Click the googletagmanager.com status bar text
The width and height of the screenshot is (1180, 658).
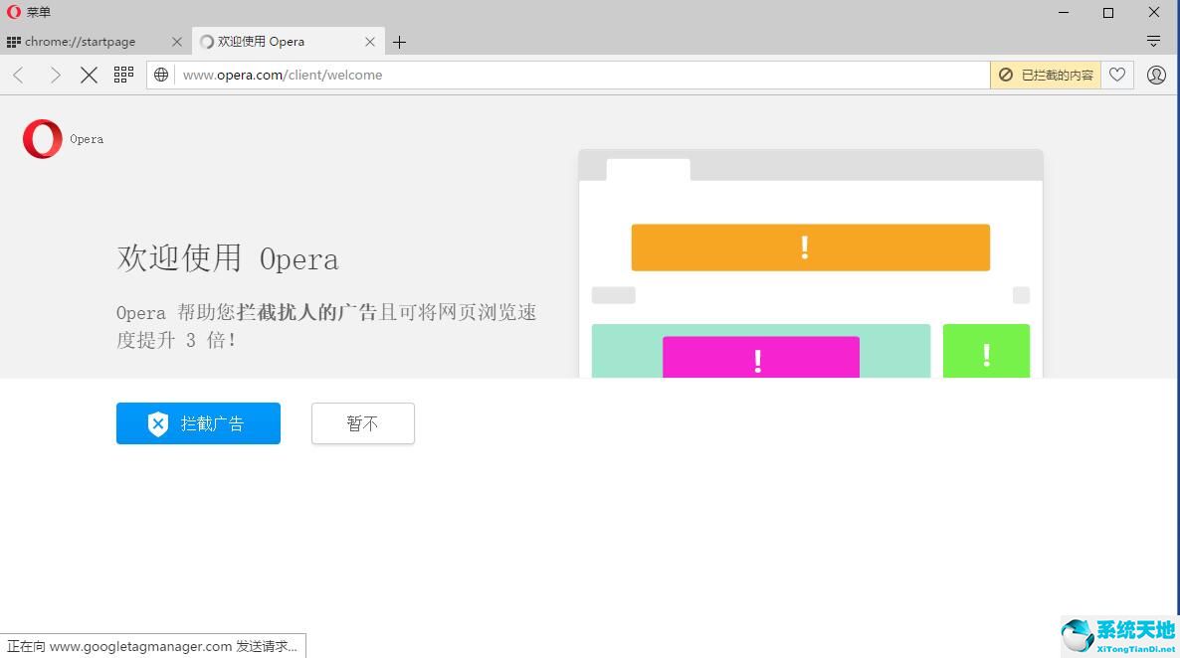click(152, 646)
